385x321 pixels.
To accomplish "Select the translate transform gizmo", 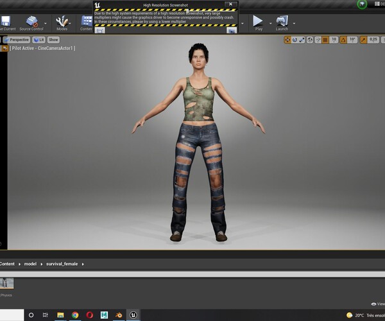I will [x=287, y=40].
